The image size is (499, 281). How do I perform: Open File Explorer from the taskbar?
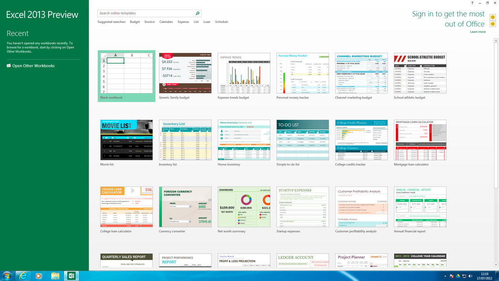pos(55,276)
